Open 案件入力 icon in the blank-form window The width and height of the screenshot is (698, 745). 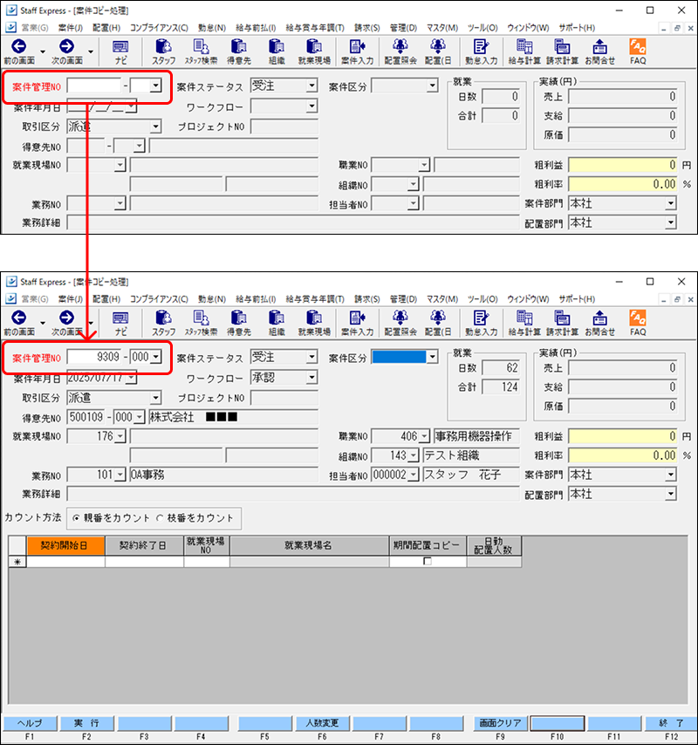(x=358, y=46)
